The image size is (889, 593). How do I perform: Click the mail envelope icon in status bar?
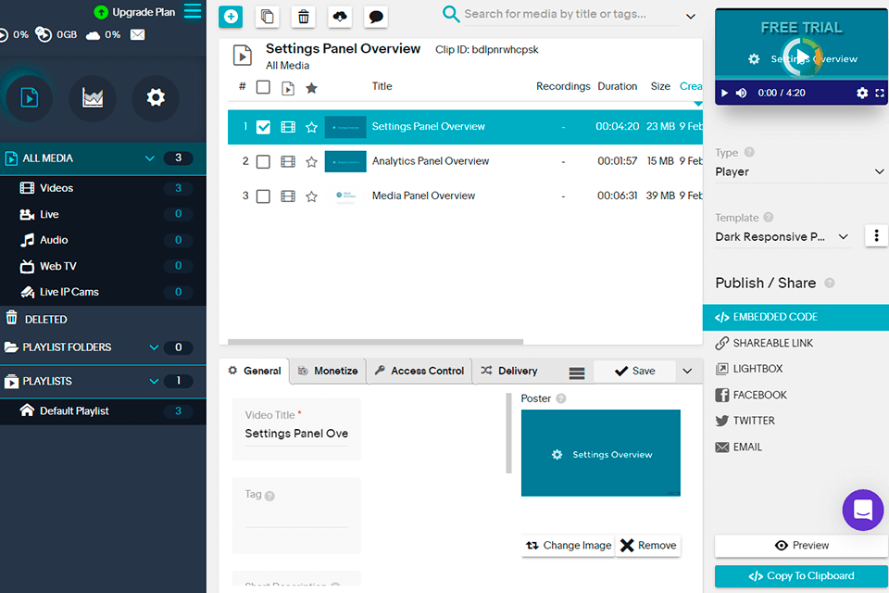coord(137,34)
